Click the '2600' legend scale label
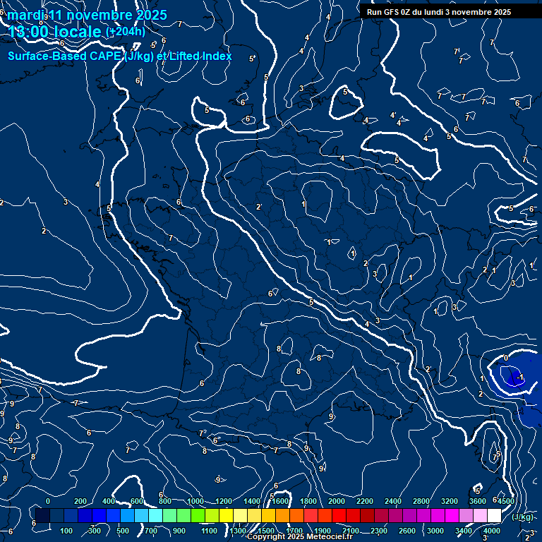Viewport: 542px width, 542px height. coord(406,531)
